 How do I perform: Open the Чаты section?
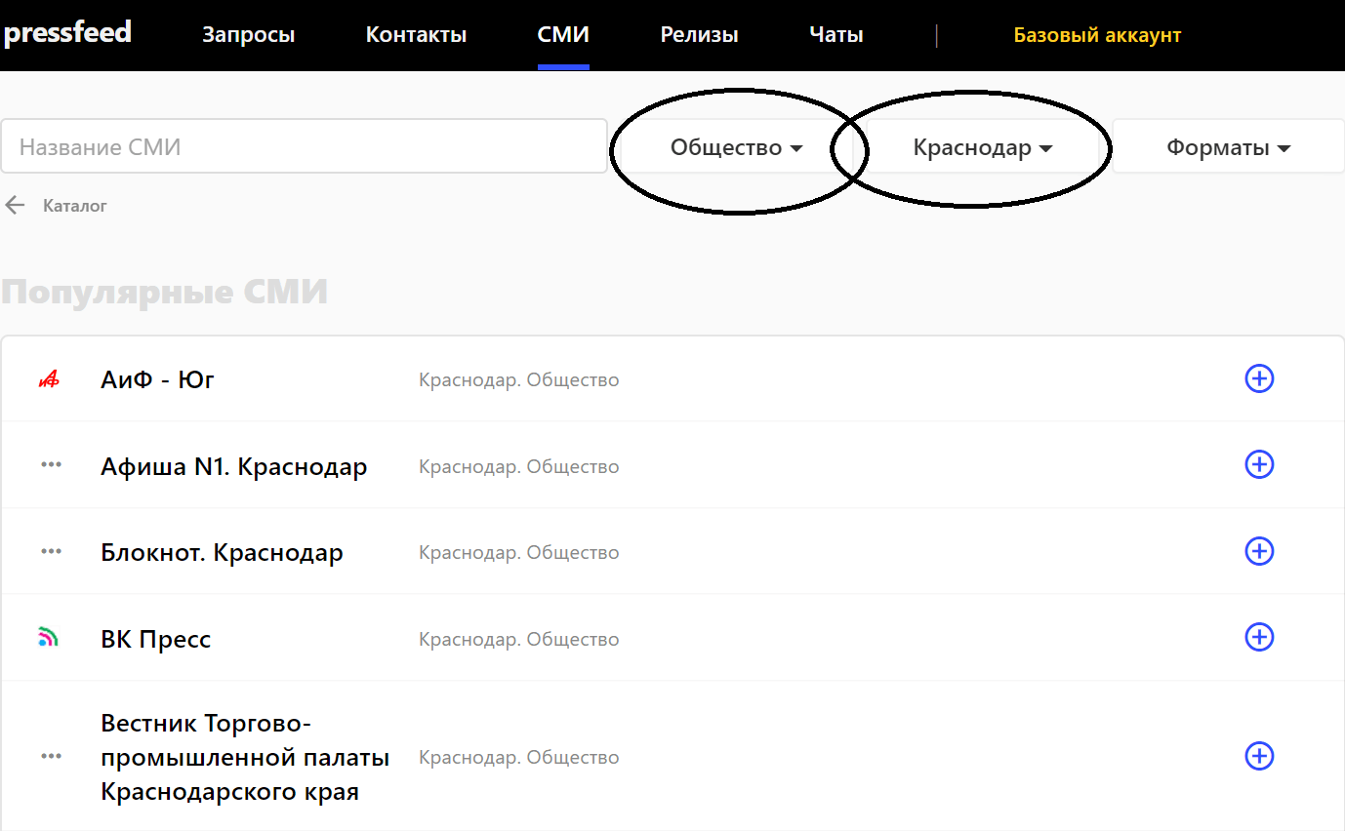pyautogui.click(x=836, y=35)
